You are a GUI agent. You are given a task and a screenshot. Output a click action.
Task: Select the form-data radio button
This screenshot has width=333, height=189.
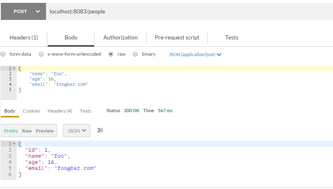tap(3, 54)
